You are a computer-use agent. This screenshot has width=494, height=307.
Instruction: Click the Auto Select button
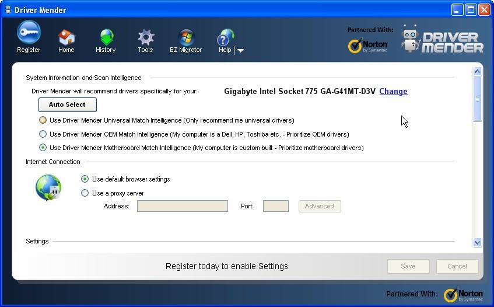68,104
